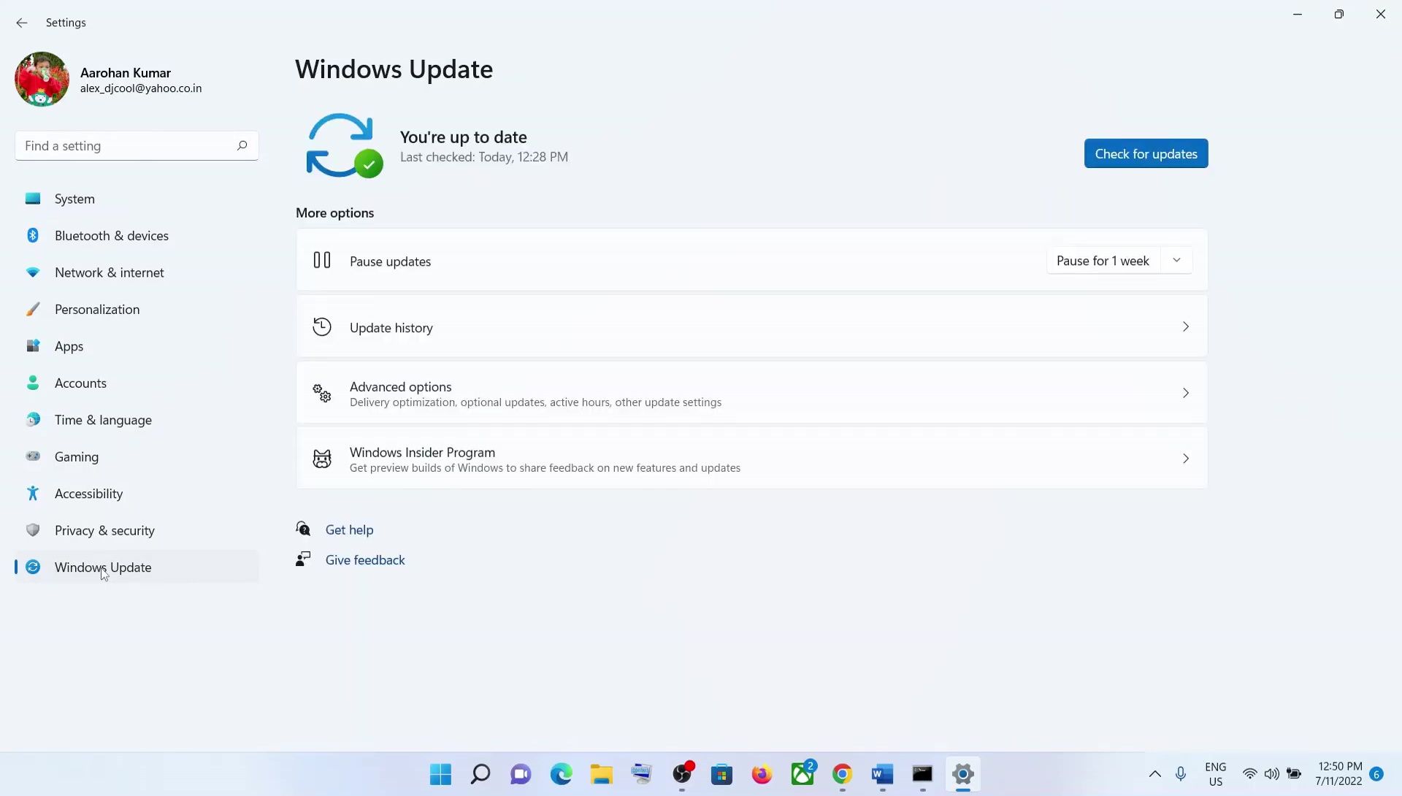Show hidden system tray icons
The width and height of the screenshot is (1402, 796).
pos(1154,774)
